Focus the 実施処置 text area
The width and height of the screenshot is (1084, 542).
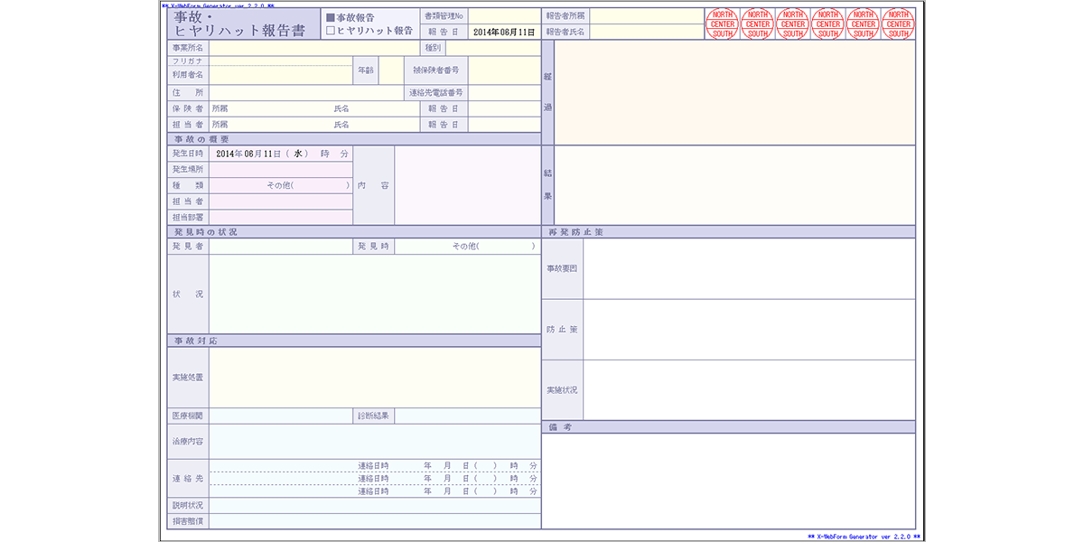pos(375,378)
